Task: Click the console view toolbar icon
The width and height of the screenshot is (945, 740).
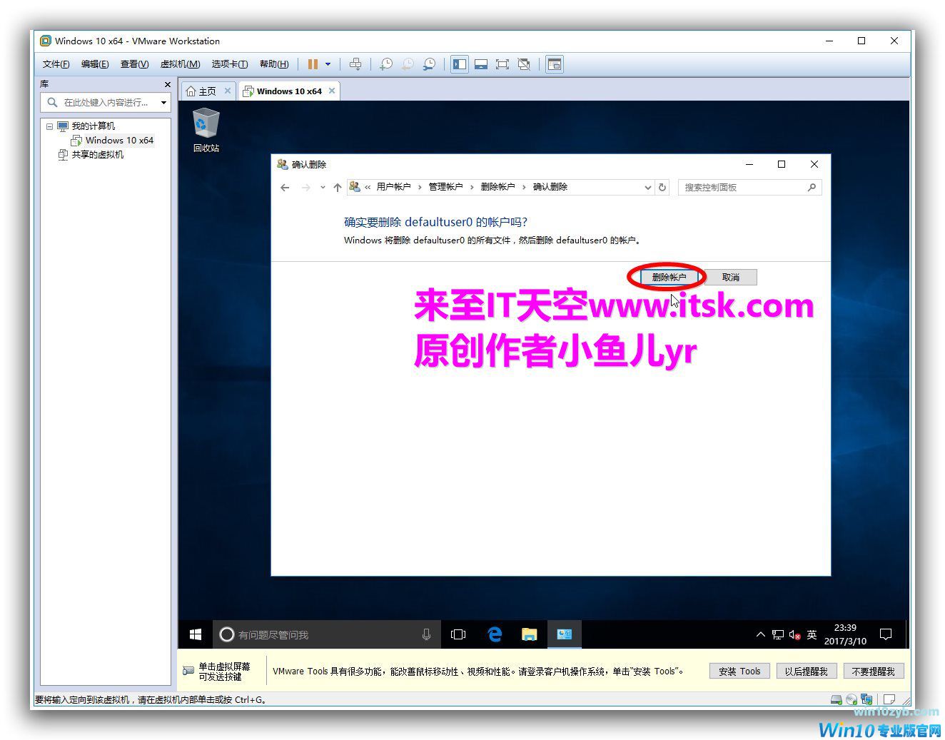Action: tap(555, 64)
